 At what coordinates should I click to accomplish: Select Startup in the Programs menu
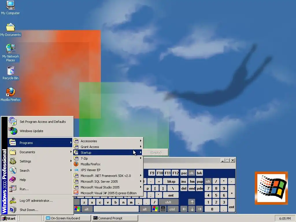(108, 153)
